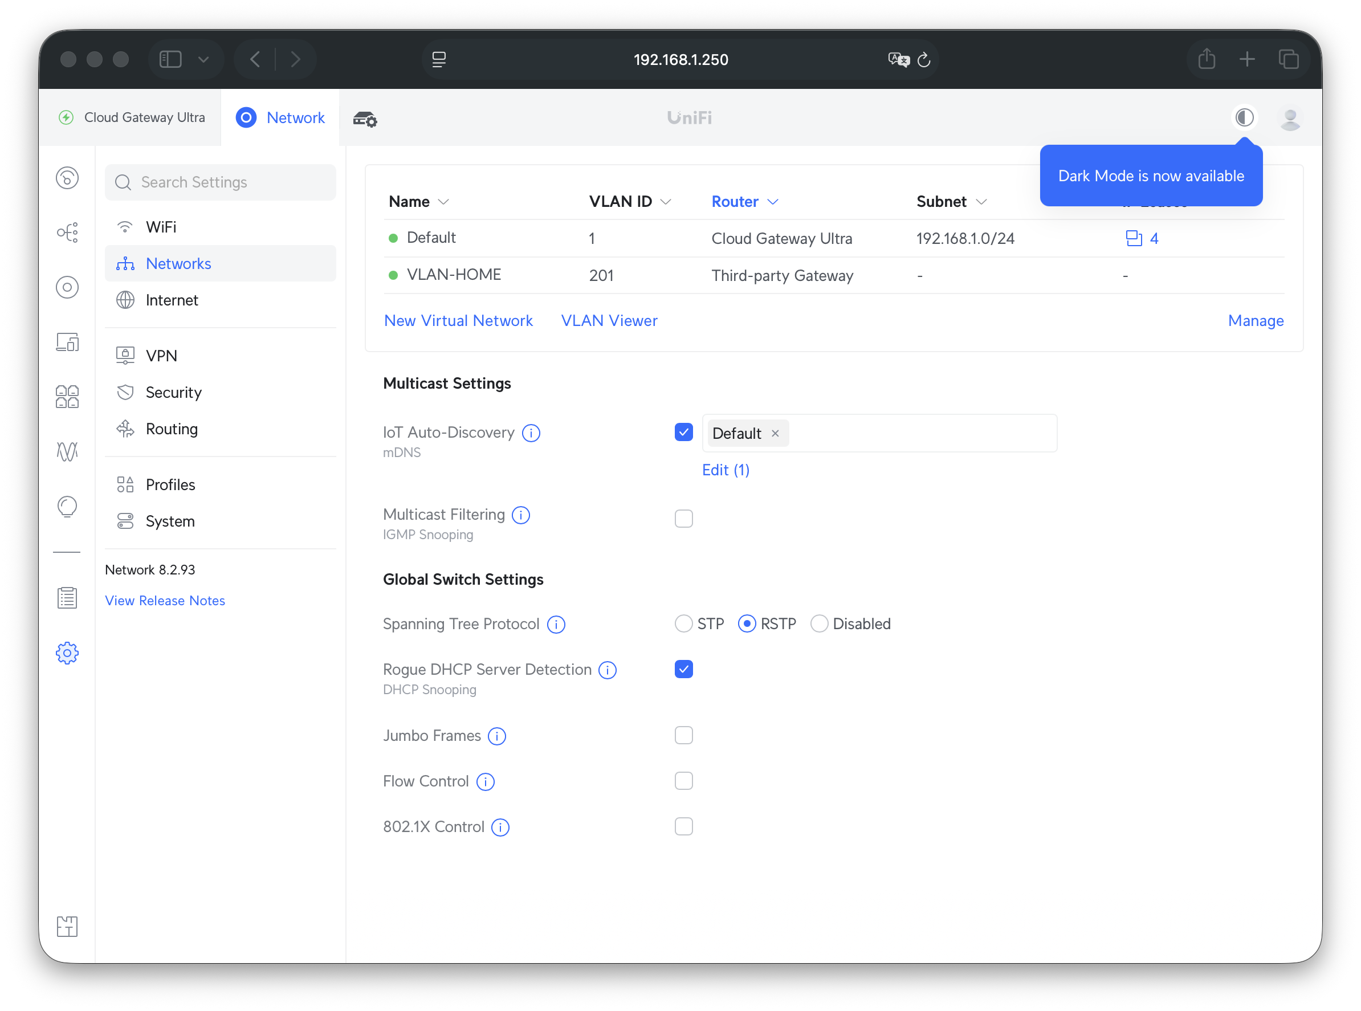This screenshot has width=1361, height=1011.
Task: Open the logs list icon in left rail
Action: 67,598
